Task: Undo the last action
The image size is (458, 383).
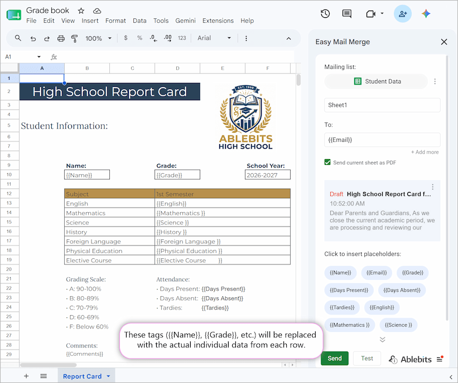Action: click(x=33, y=38)
